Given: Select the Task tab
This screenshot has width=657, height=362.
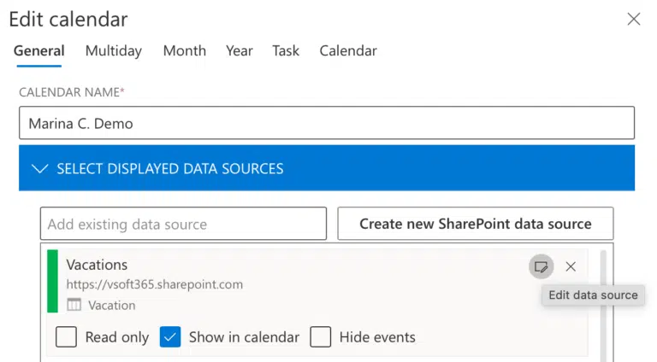Looking at the screenshot, I should click(286, 50).
